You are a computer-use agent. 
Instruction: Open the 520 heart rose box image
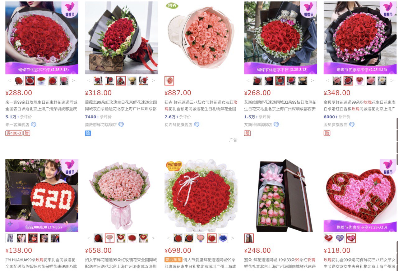42,196
